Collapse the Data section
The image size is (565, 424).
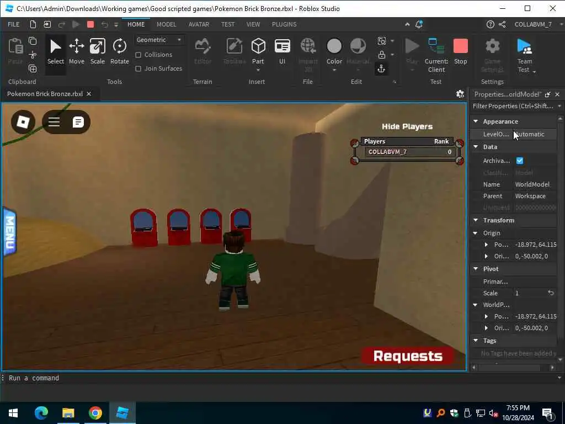pos(476,147)
